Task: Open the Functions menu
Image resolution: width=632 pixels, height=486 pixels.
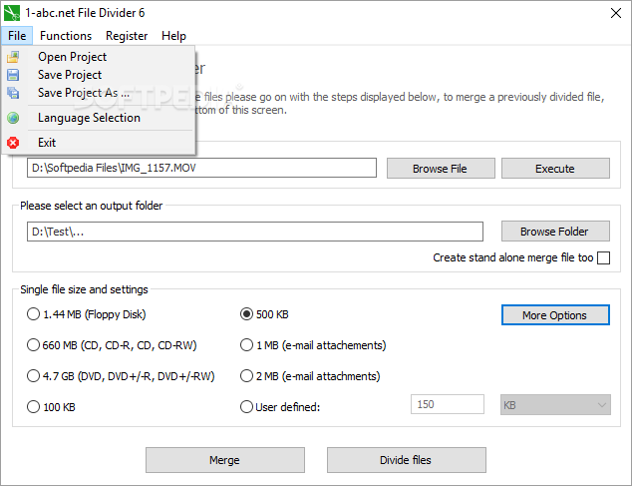Action: pyautogui.click(x=66, y=36)
